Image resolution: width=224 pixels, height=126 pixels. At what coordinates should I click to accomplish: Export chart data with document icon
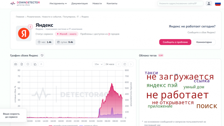[22, 64]
